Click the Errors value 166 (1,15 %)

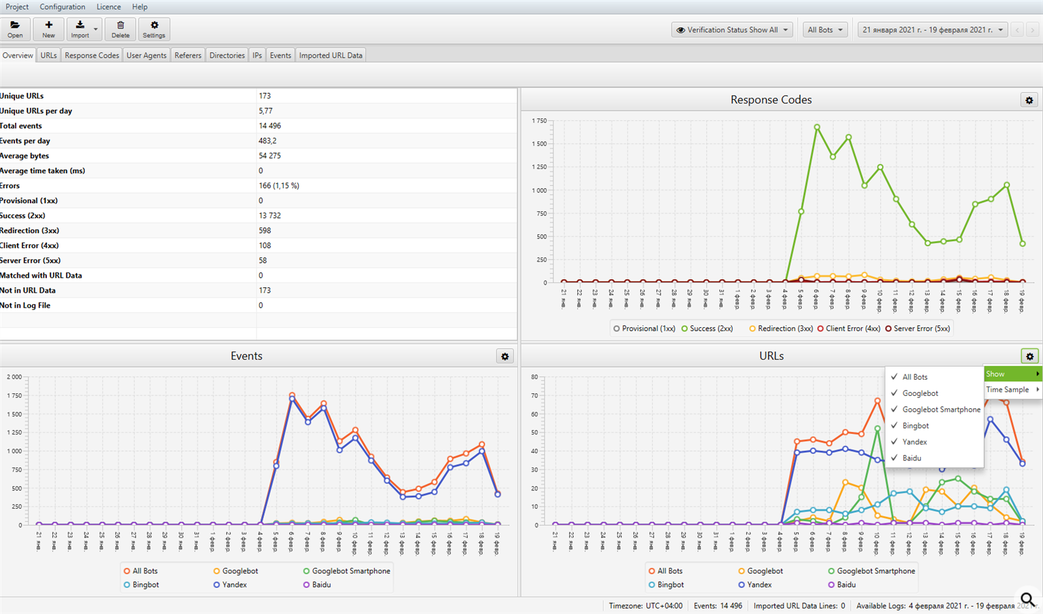coord(279,185)
